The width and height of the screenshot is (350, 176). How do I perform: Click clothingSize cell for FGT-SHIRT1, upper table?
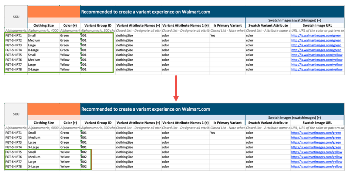click(x=138, y=35)
